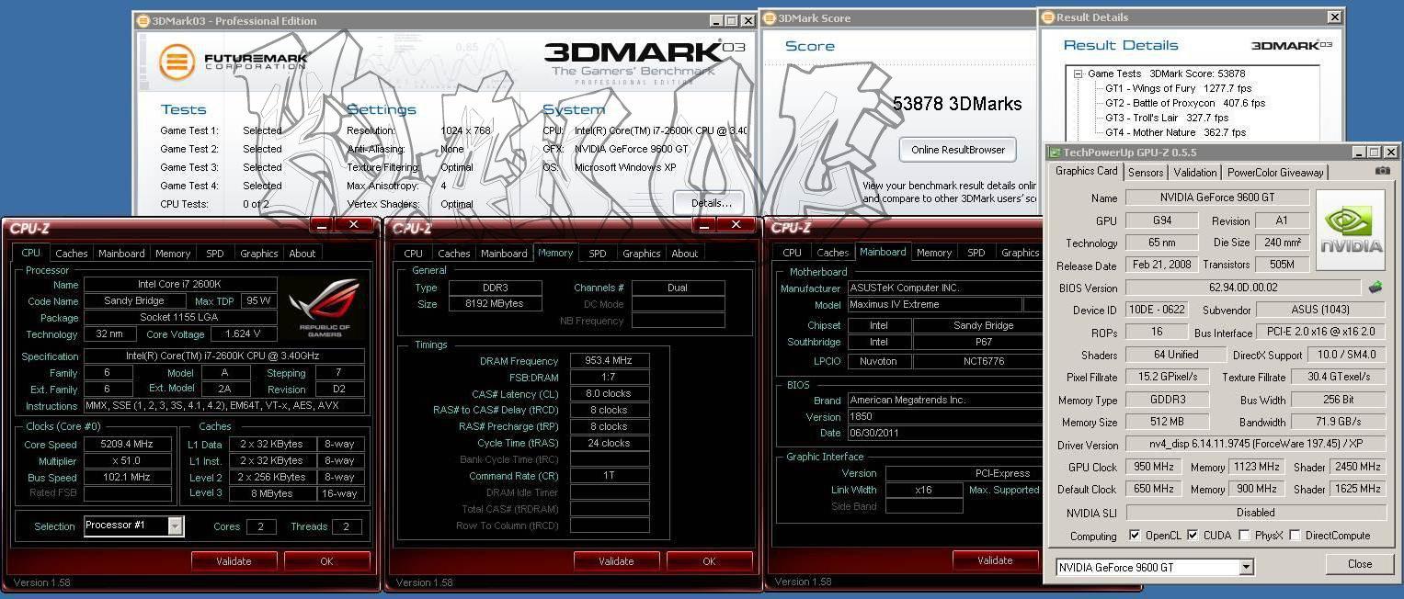Toggle the CUDA checkbox in GPU-Z
Image resolution: width=1404 pixels, height=599 pixels.
(1193, 536)
